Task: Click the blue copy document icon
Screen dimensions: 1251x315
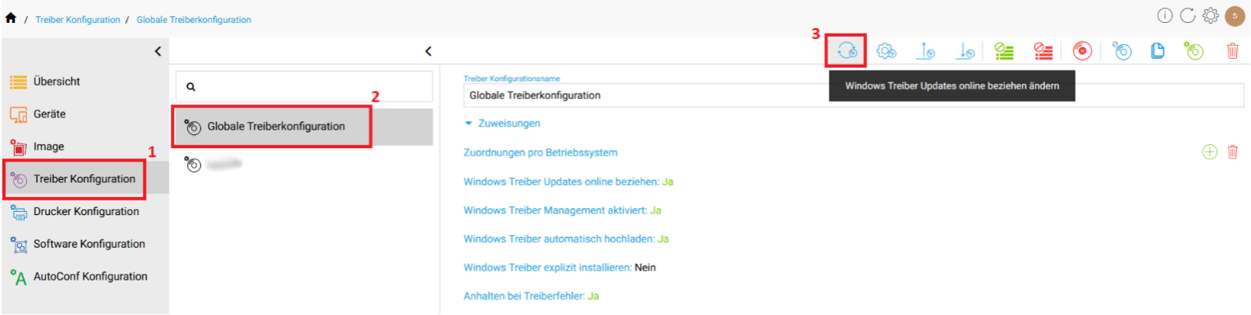Action: click(x=1158, y=51)
